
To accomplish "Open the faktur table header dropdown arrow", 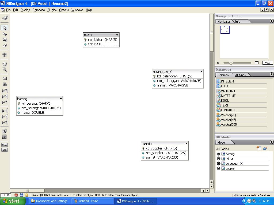I will pos(117,35).
